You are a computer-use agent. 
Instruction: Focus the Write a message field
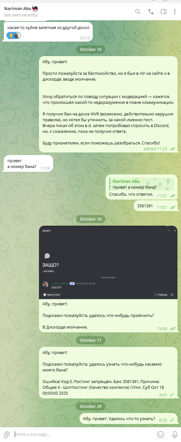tap(84, 434)
